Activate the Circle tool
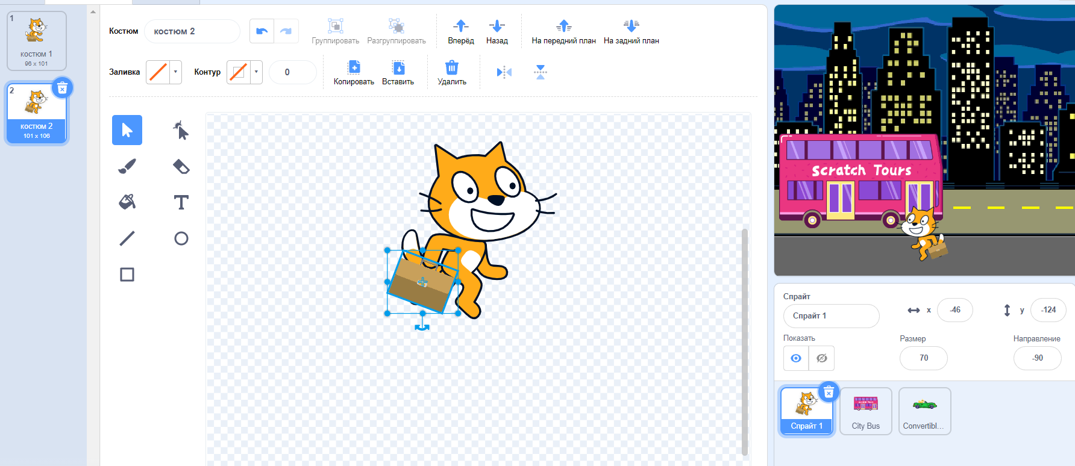The image size is (1075, 466). tap(181, 238)
